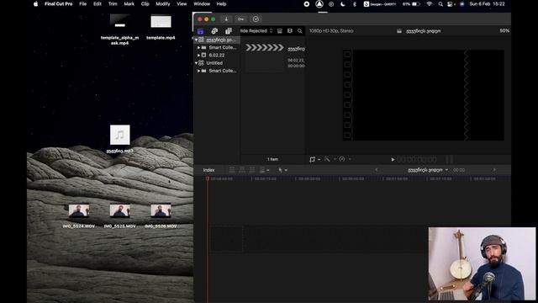Click the Connect clip to storyline button
Viewport: 538px width, 303px height.
click(x=232, y=170)
